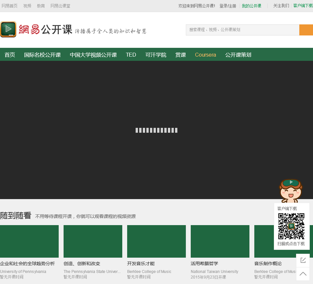313x284 pixels.
Task: Click the feedback edit icon button
Action: 303,260
